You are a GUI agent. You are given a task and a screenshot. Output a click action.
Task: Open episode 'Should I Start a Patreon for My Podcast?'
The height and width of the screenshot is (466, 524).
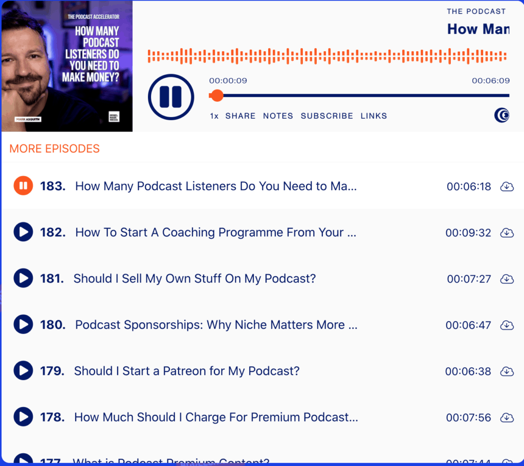pyautogui.click(x=187, y=371)
